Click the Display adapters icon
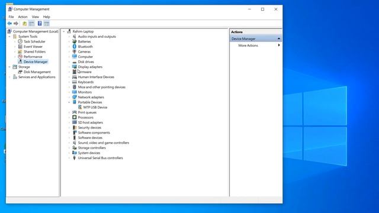This screenshot has width=379, height=213. (75, 67)
